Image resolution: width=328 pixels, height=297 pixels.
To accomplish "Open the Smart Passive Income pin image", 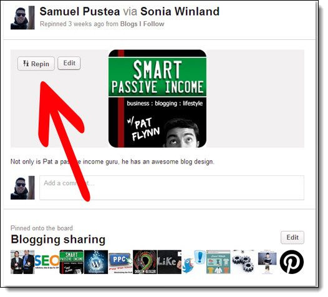I will (157, 99).
